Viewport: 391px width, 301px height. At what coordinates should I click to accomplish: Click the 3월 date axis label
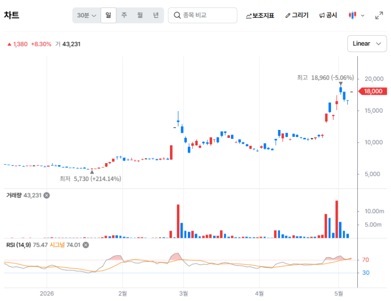pos(184,294)
